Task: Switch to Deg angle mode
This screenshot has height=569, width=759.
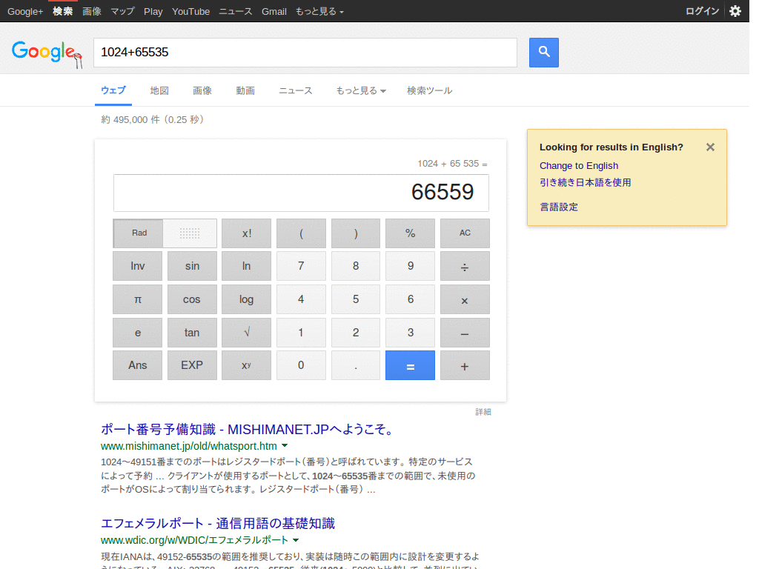Action: [190, 233]
